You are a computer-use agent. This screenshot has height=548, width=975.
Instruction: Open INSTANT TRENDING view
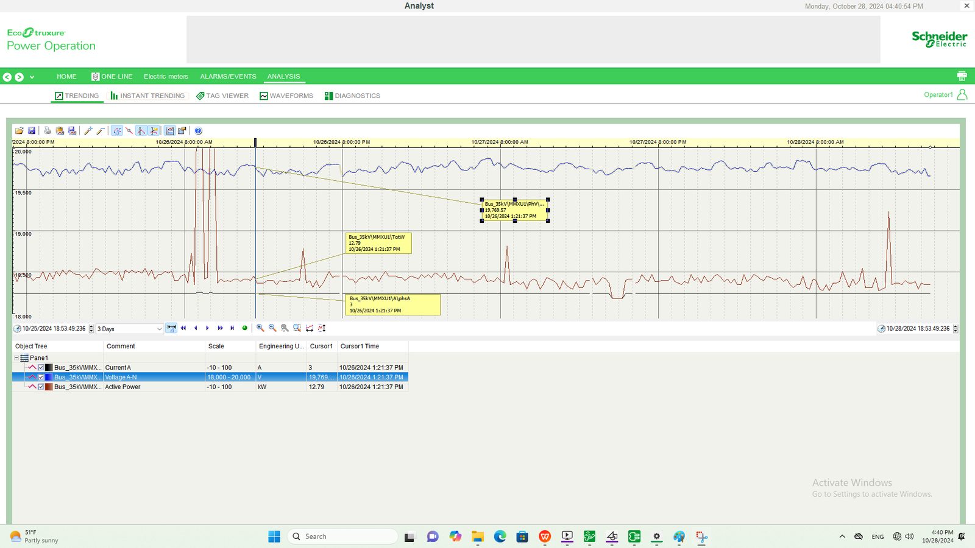147,96
